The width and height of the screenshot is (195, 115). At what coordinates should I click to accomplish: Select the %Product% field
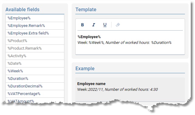coord(35,41)
